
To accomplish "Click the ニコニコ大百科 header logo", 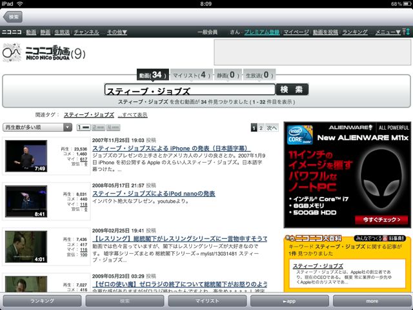I will pyautogui.click(x=314, y=238).
